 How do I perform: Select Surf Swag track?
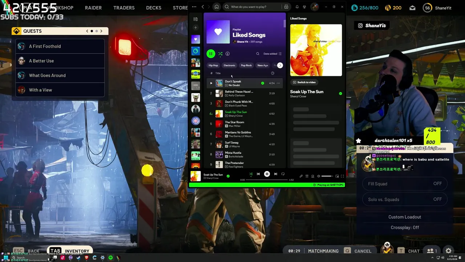click(245, 144)
